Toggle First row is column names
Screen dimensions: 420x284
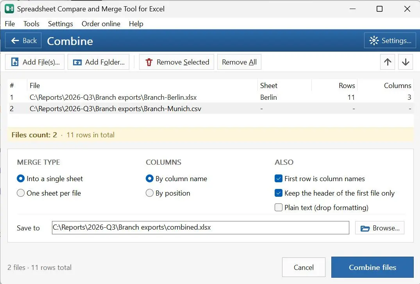pyautogui.click(x=320, y=179)
